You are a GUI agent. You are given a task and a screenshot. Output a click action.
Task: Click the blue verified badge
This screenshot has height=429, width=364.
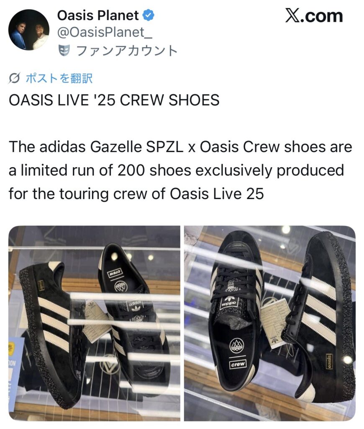coord(149,16)
